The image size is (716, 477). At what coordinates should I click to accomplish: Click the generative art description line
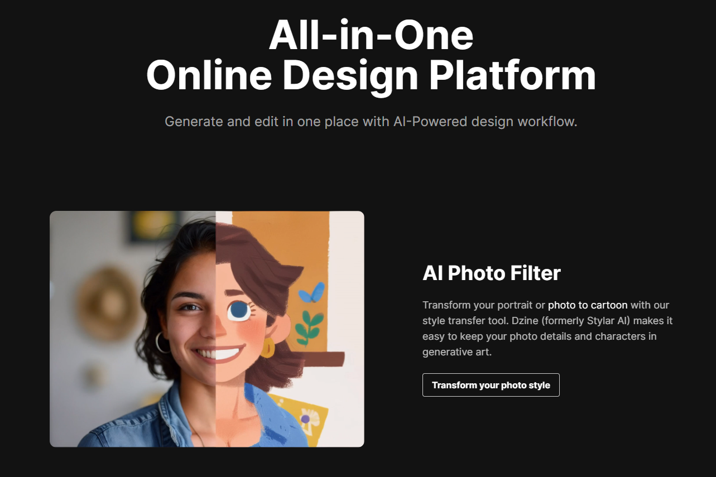click(x=457, y=352)
